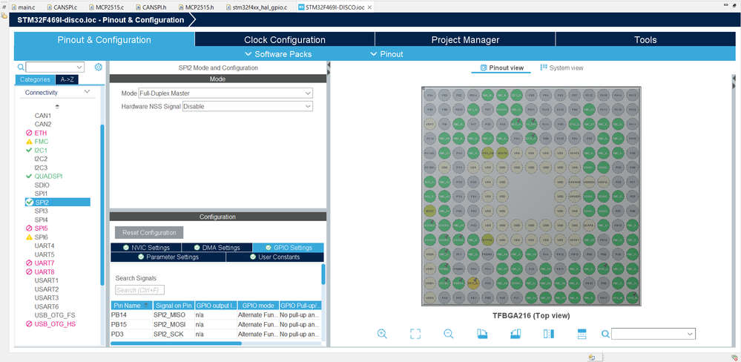Click configuration panel vertical scrollbar
Viewport: 741px width, 362px height.
click(x=323, y=274)
